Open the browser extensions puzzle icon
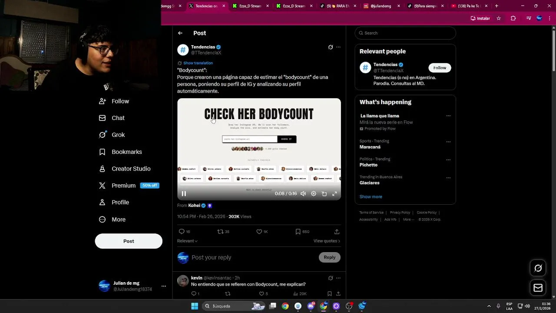The width and height of the screenshot is (556, 313). (x=513, y=18)
